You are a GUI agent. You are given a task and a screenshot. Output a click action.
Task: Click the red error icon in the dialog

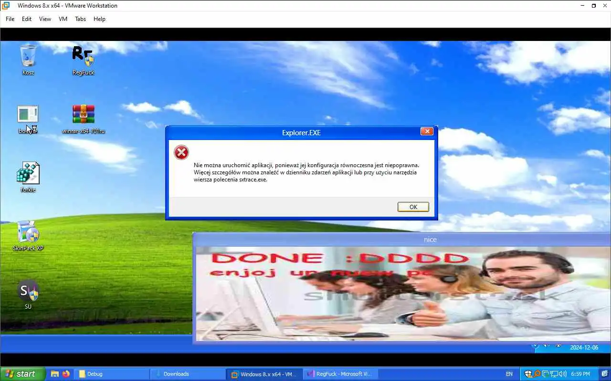tap(181, 152)
